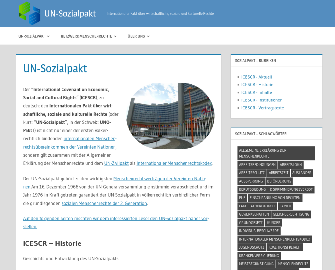This screenshot has height=270, width=335.
Task: Open the Internationaler Menschenrechtskodex article link
Action: 174,163
